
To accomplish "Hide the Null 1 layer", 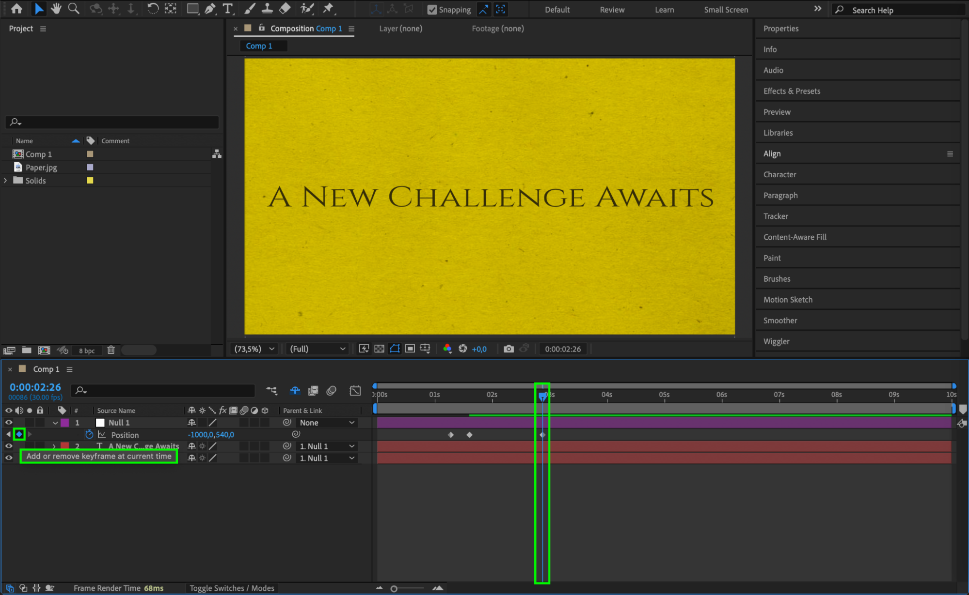I will pos(9,423).
